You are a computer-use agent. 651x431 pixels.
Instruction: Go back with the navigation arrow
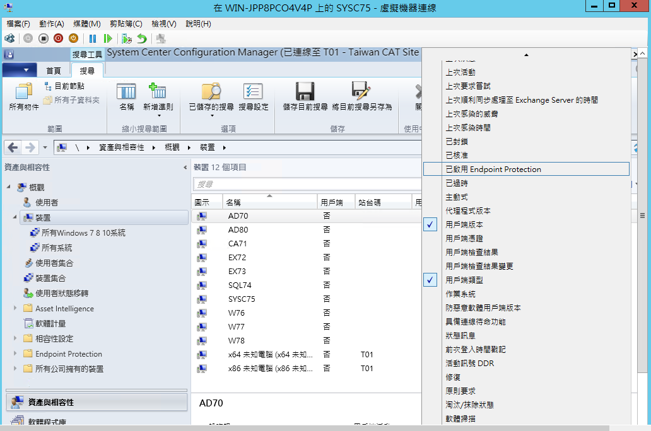tap(13, 147)
